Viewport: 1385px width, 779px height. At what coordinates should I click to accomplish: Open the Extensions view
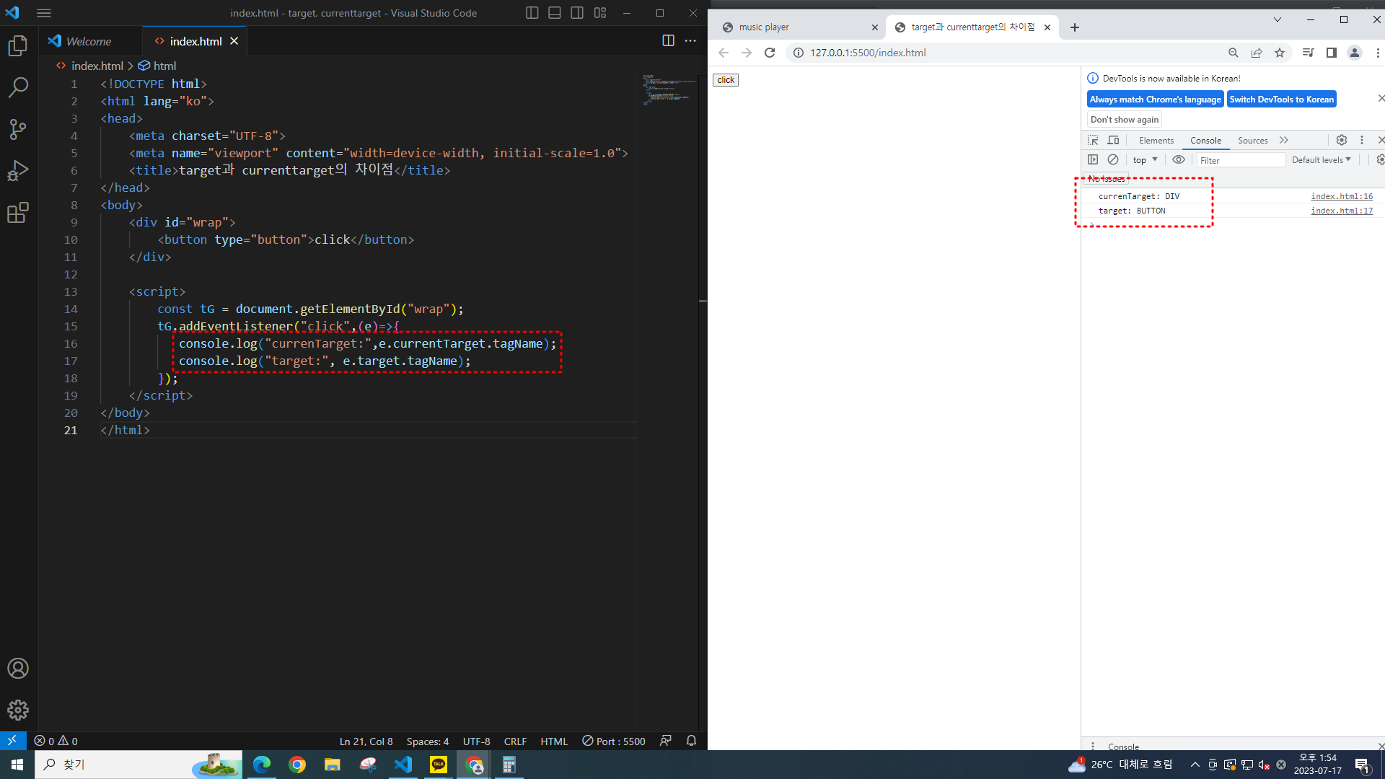coord(18,213)
